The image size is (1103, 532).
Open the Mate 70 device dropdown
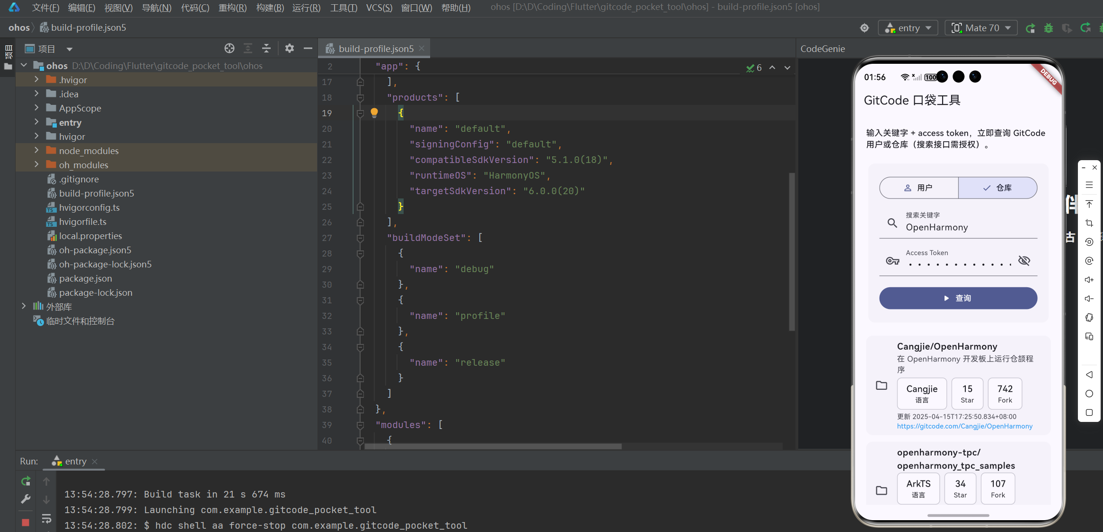point(981,28)
